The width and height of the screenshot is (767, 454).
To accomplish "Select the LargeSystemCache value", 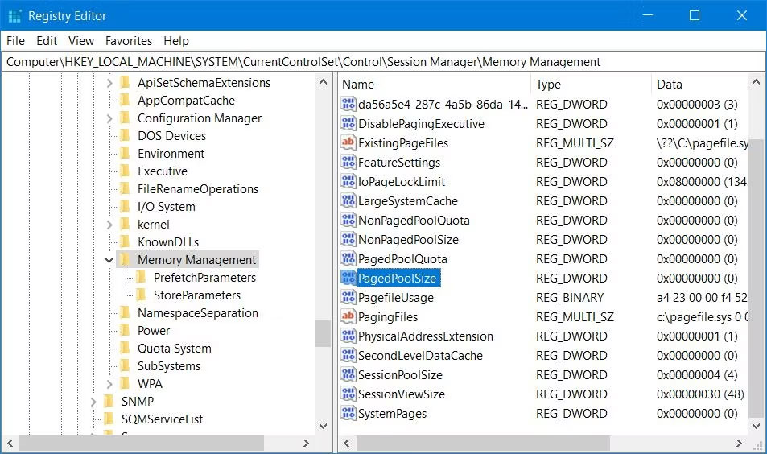I will (x=407, y=201).
